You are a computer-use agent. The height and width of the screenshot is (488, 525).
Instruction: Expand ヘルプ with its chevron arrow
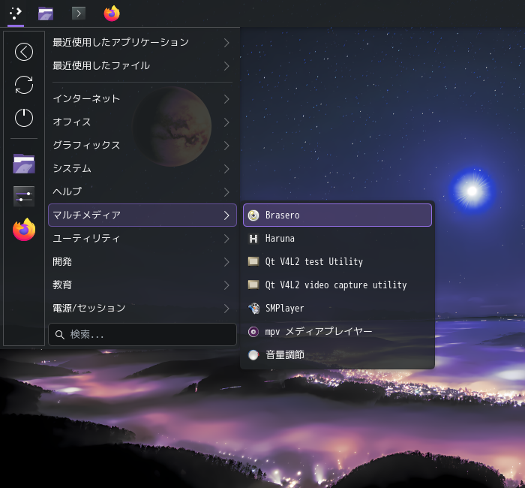pos(226,192)
